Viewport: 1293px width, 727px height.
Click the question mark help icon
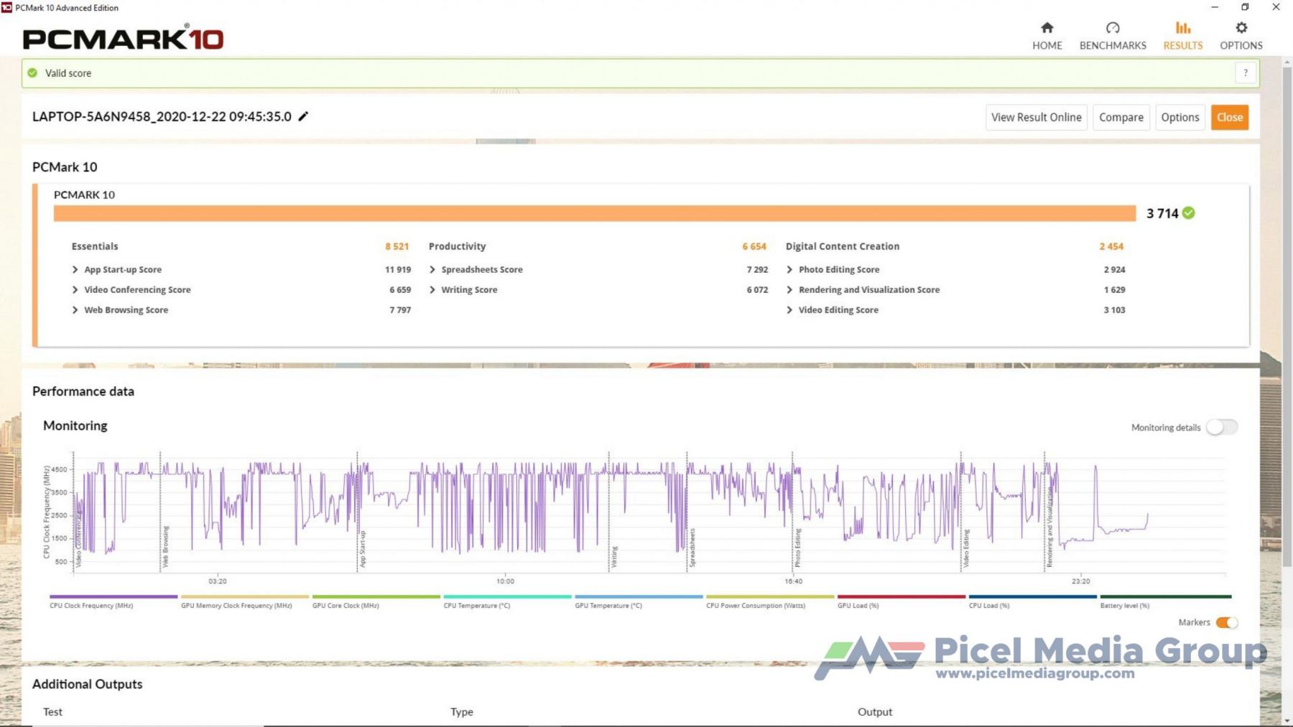1246,72
